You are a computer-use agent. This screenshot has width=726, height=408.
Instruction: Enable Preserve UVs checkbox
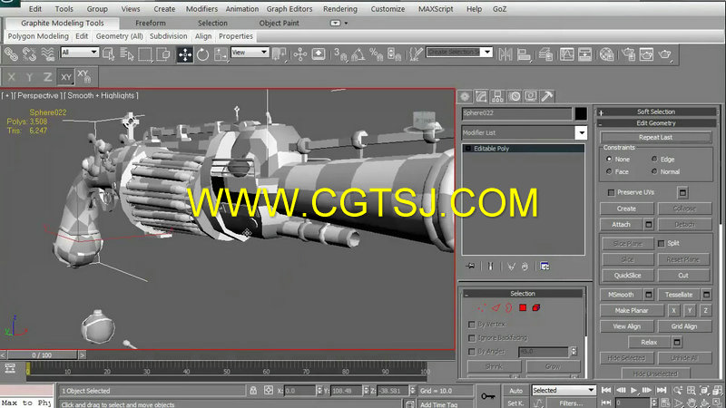pos(611,192)
